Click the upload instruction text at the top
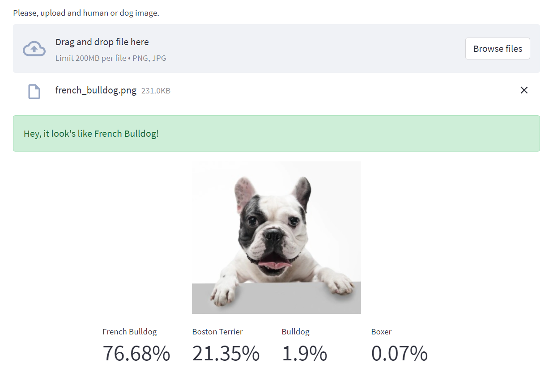Screen dimensions: 553x376 [86, 13]
